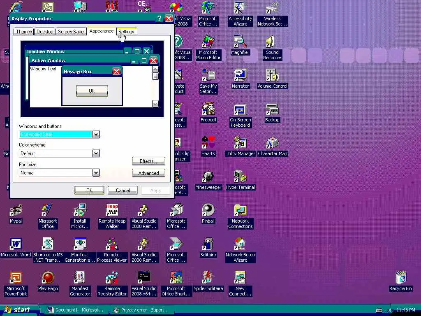The width and height of the screenshot is (421, 316).
Task: Expand the Font size dropdown
Action: (x=96, y=172)
